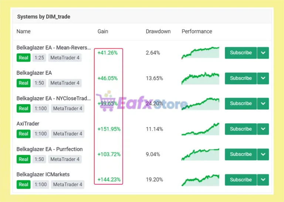This screenshot has width=284, height=202.
Task: Sort by the Drawdown column header
Action: [158, 31]
